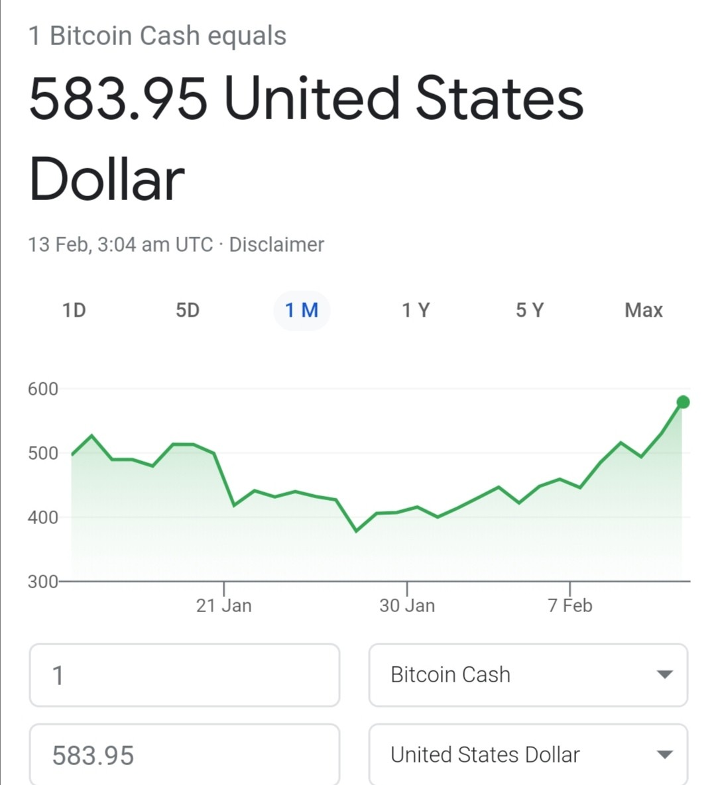Click the United States Dollar arrow icon
Viewport: 716px width, 785px height.
click(664, 755)
